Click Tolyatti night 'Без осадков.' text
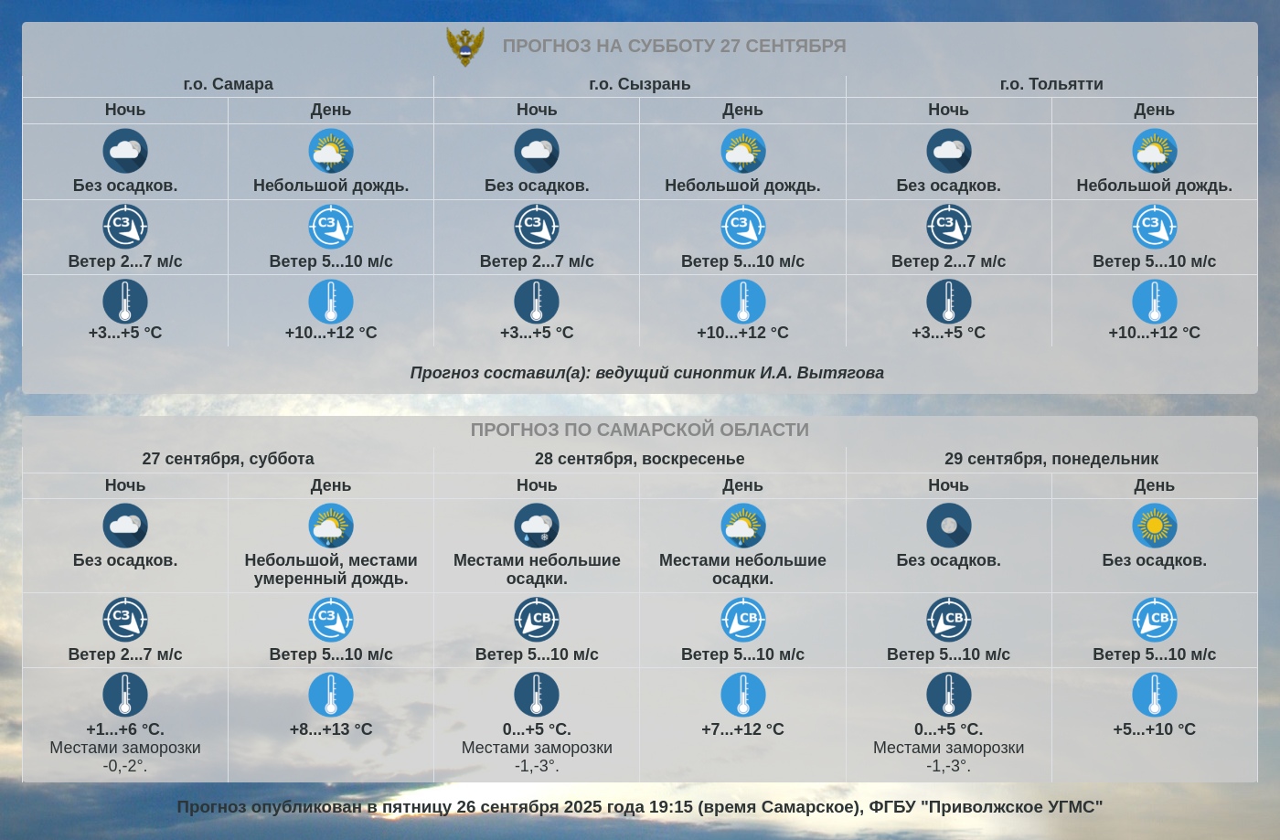 pos(949,186)
